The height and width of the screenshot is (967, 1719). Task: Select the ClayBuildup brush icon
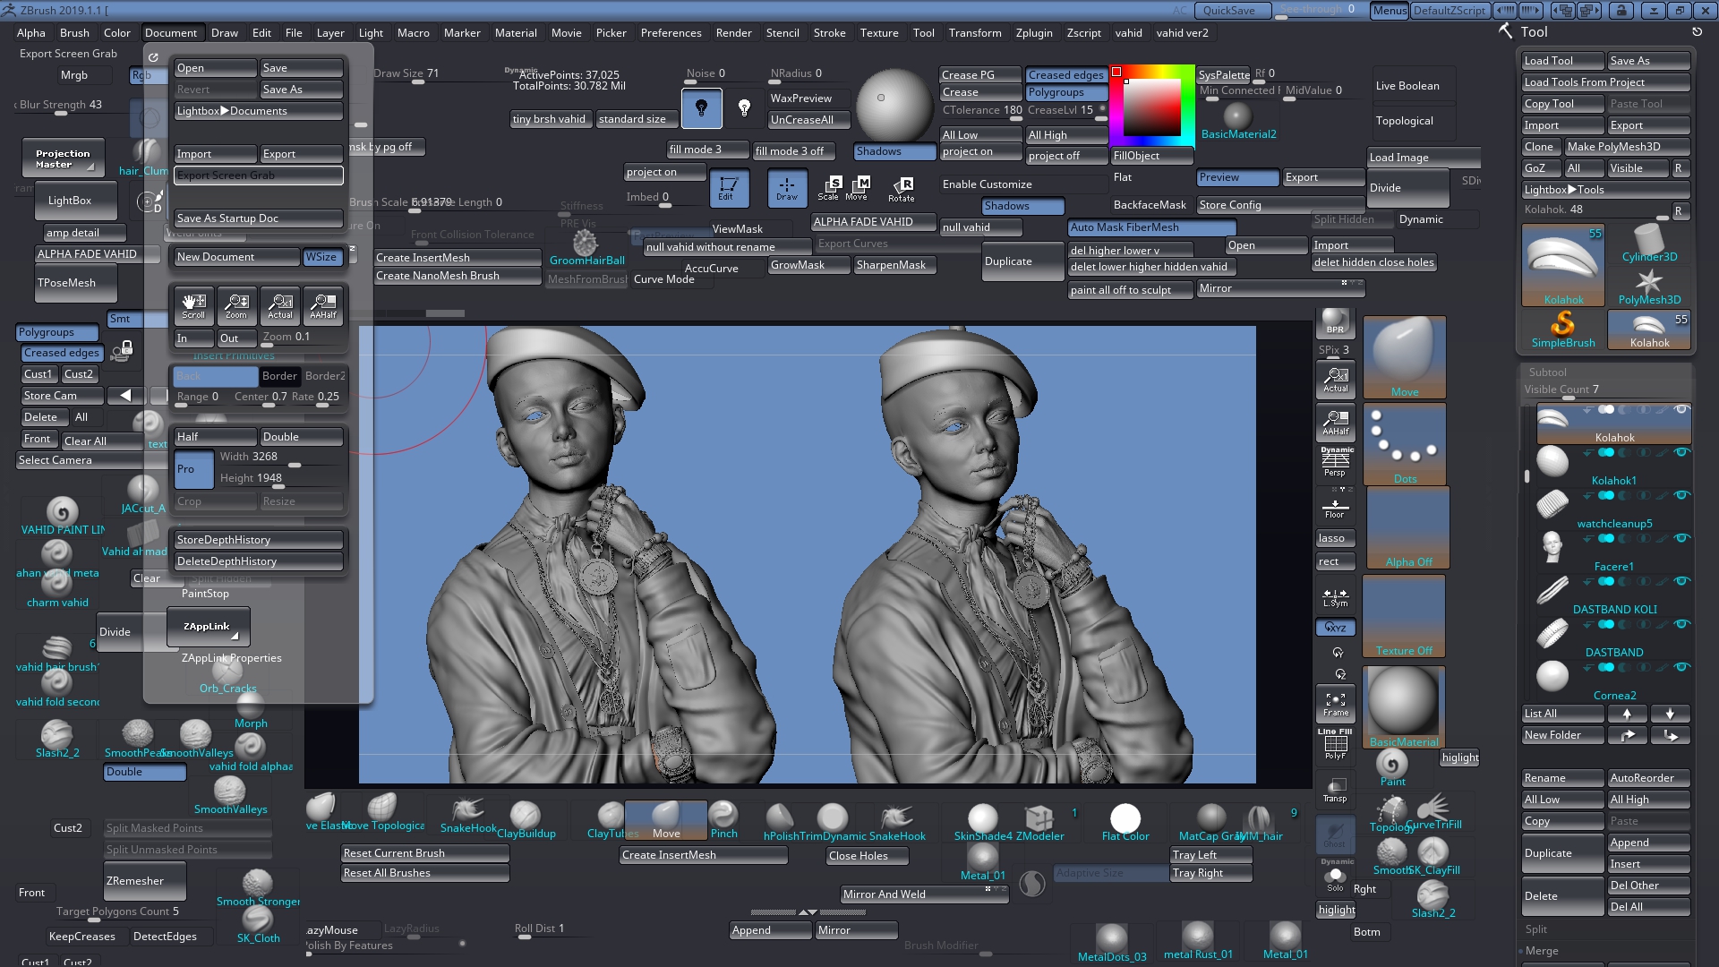(526, 818)
